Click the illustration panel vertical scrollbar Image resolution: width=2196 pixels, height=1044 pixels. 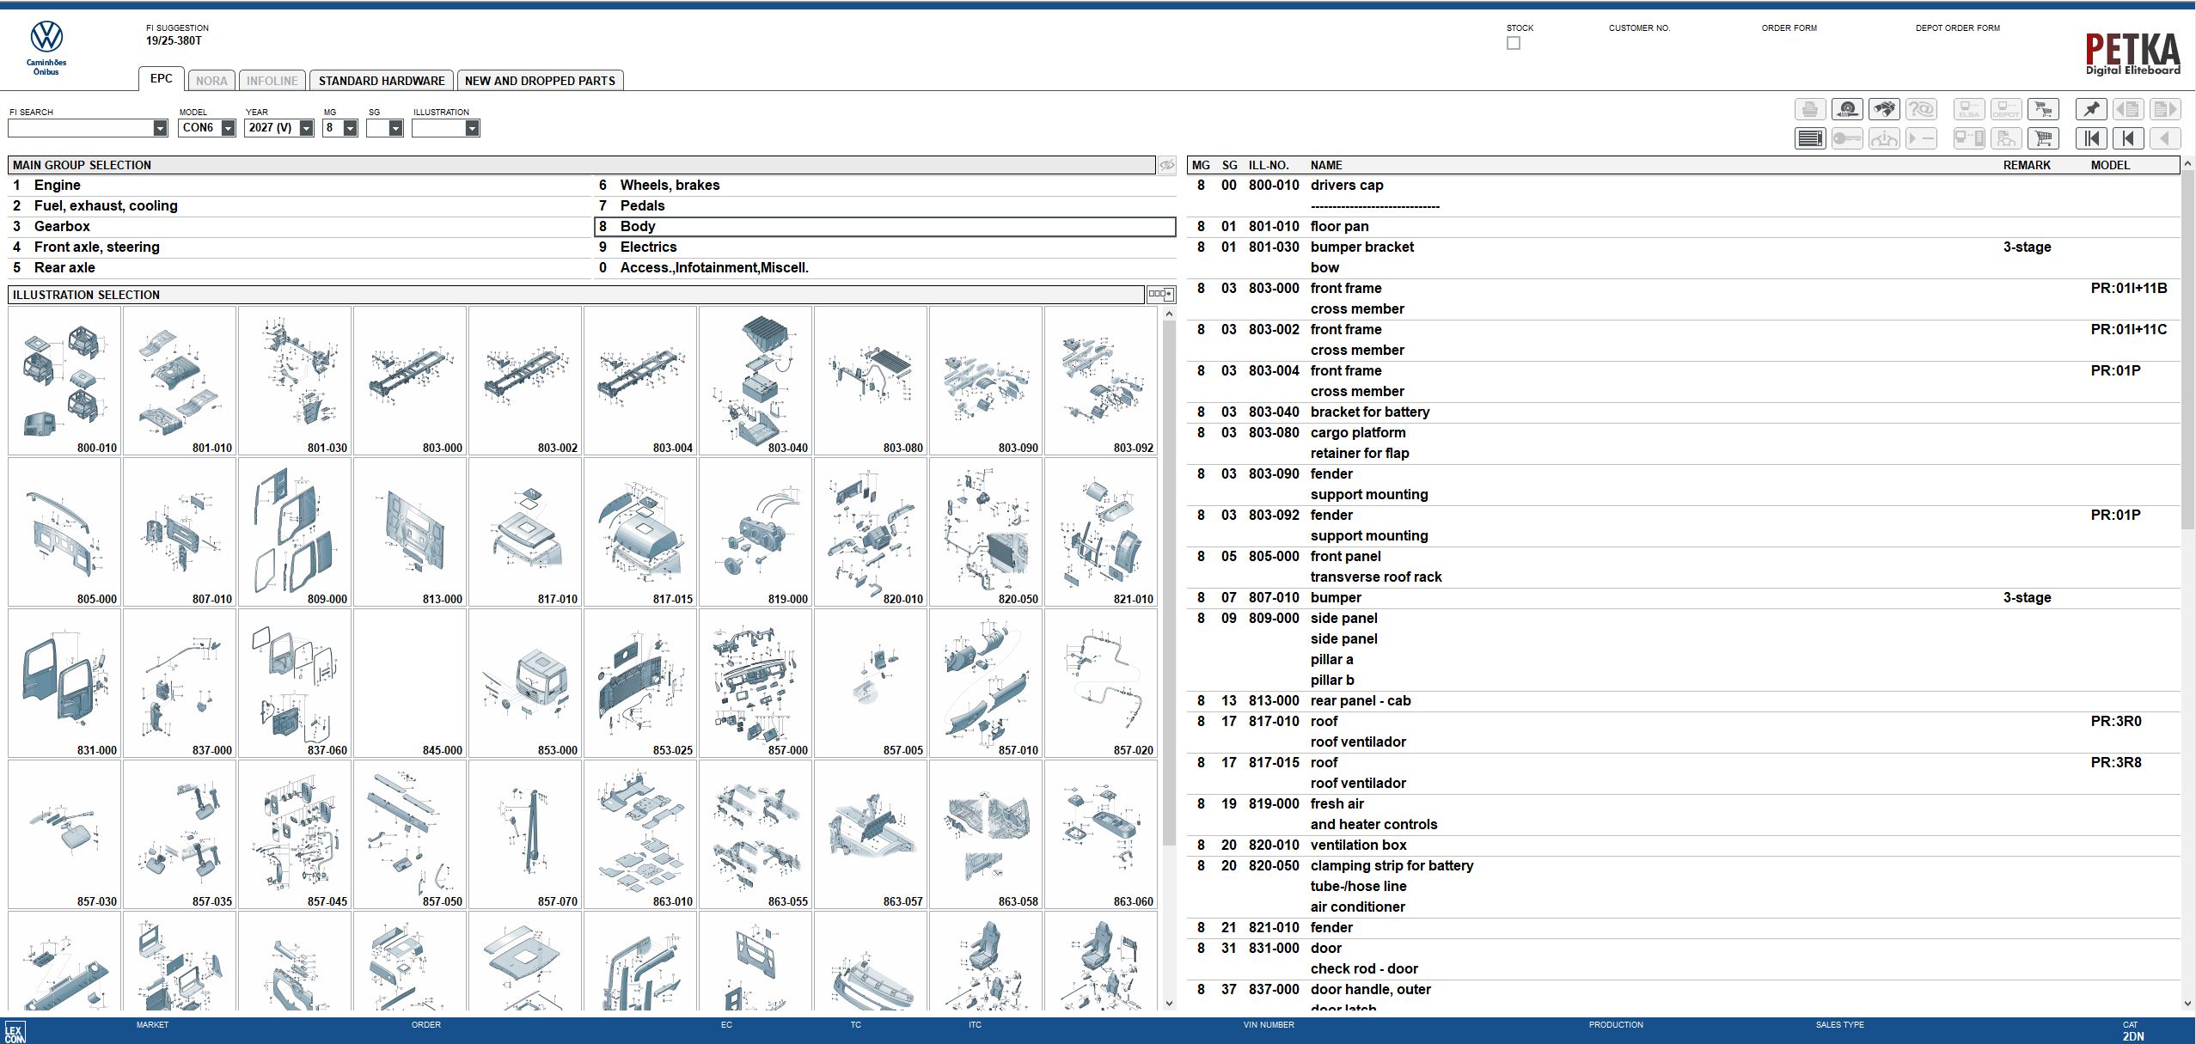pos(1169,583)
